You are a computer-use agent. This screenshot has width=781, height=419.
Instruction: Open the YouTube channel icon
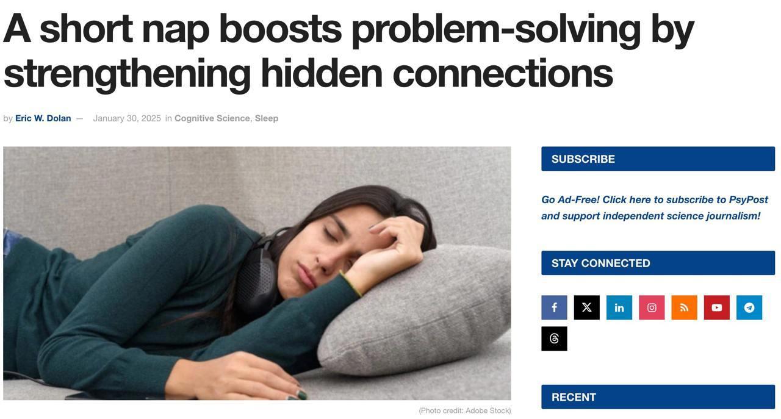tap(717, 307)
